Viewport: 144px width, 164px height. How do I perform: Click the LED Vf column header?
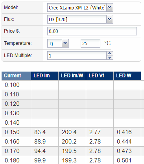coord(100,76)
